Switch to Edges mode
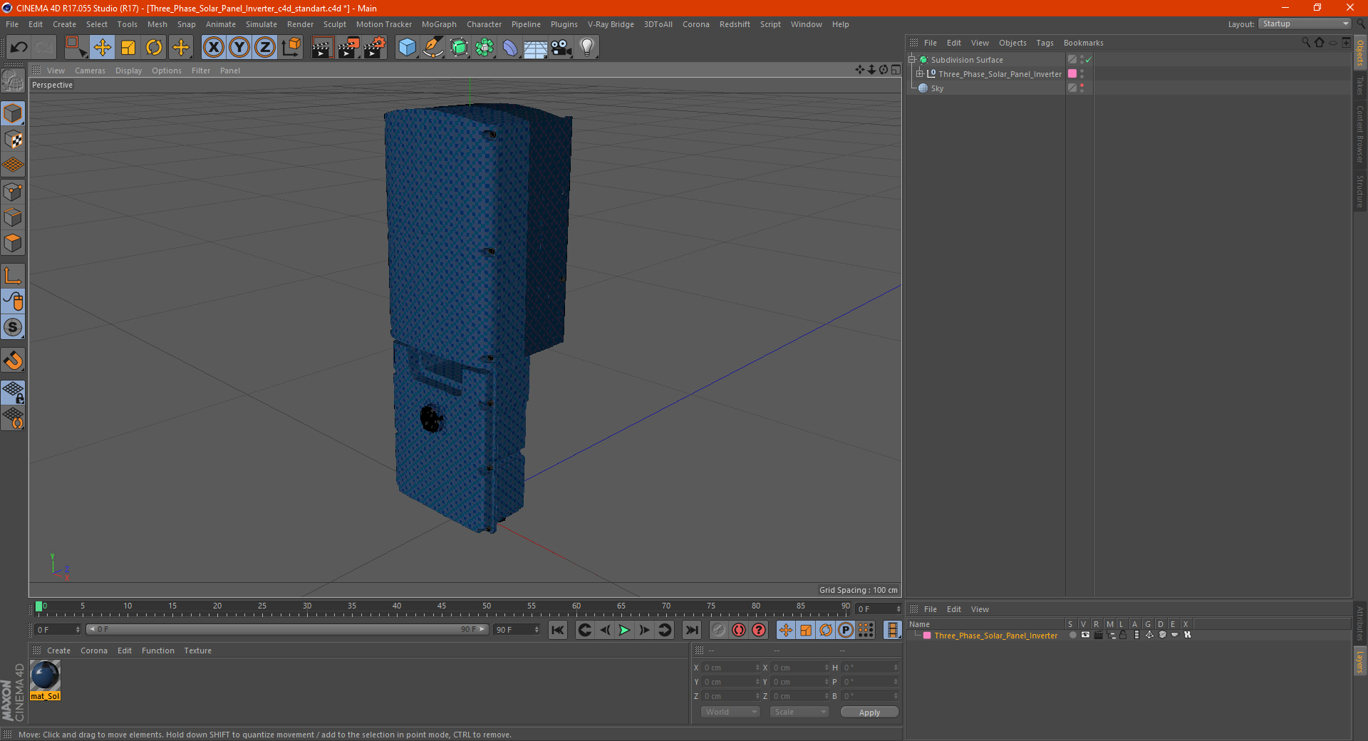Screen dimensions: 1368x741 (x=13, y=217)
